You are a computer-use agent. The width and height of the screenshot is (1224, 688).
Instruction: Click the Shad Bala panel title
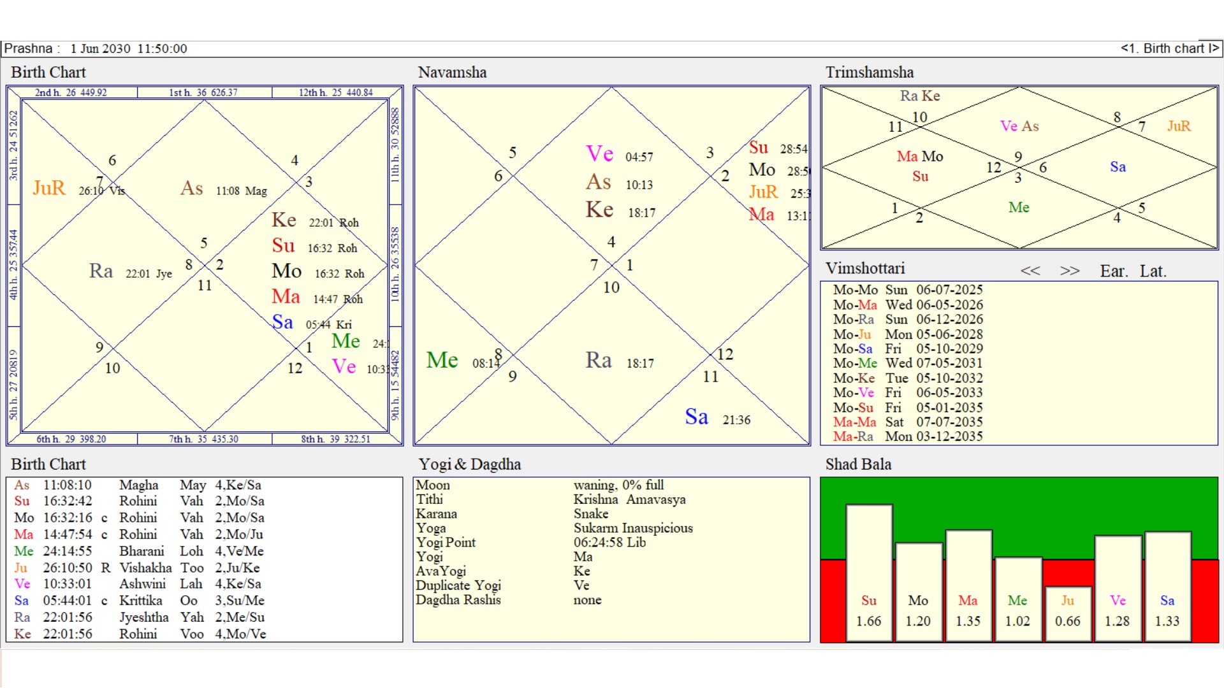coord(858,464)
